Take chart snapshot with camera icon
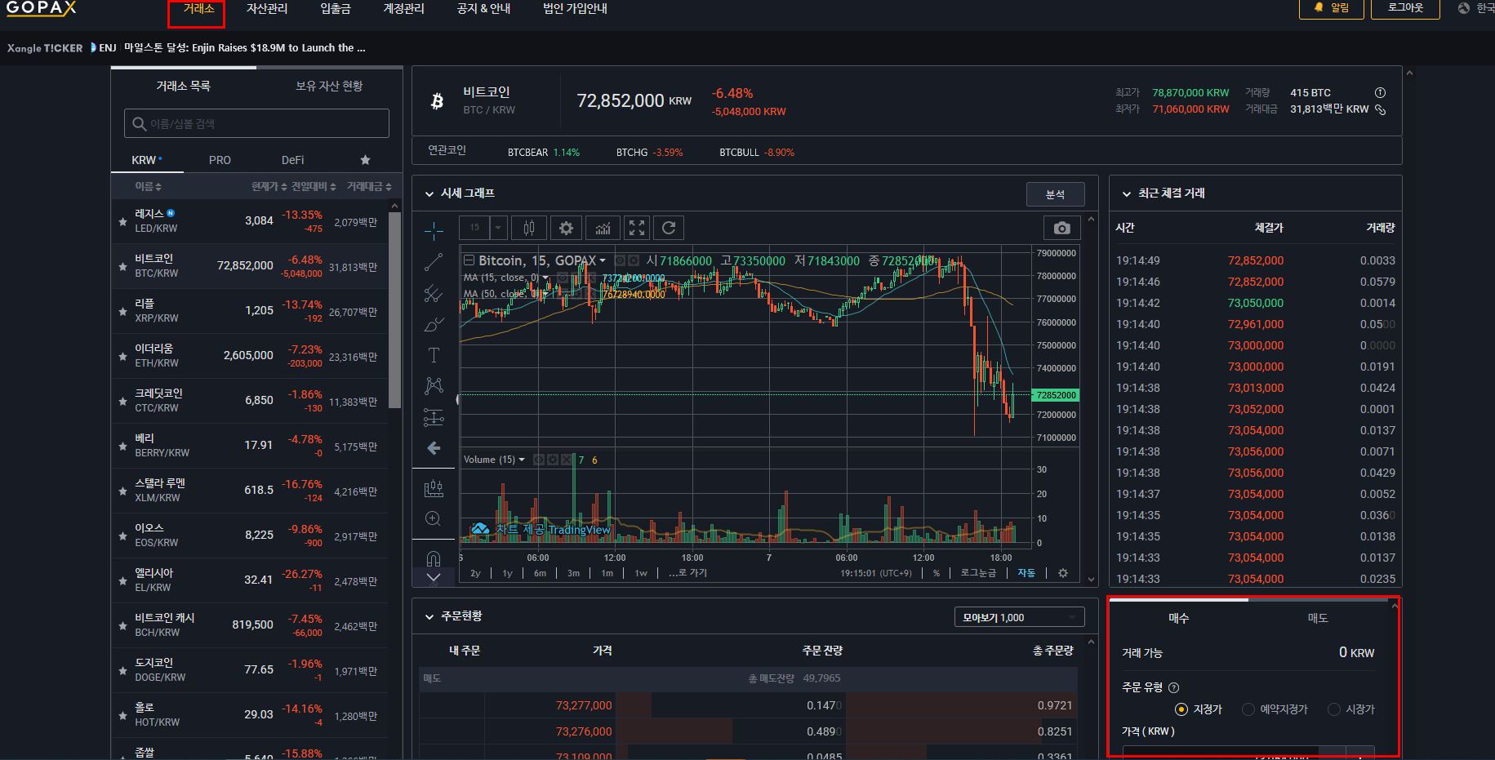This screenshot has height=760, width=1495. coord(1061,228)
